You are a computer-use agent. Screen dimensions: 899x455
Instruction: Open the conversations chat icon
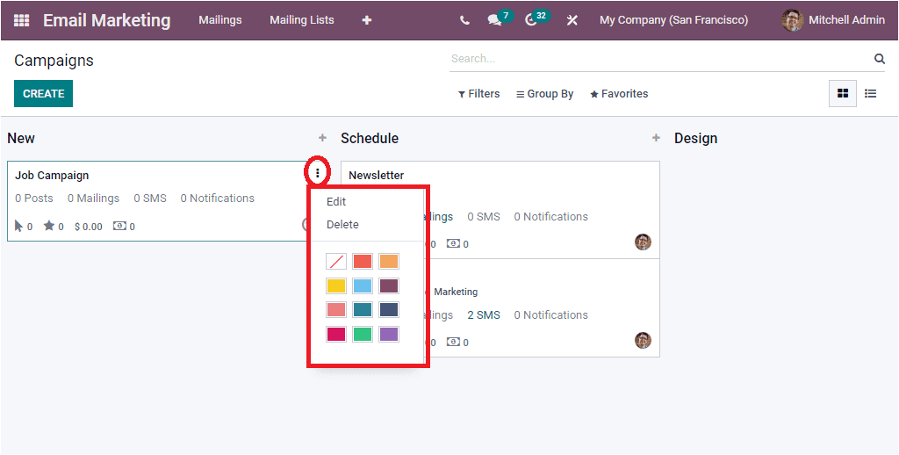(x=495, y=20)
